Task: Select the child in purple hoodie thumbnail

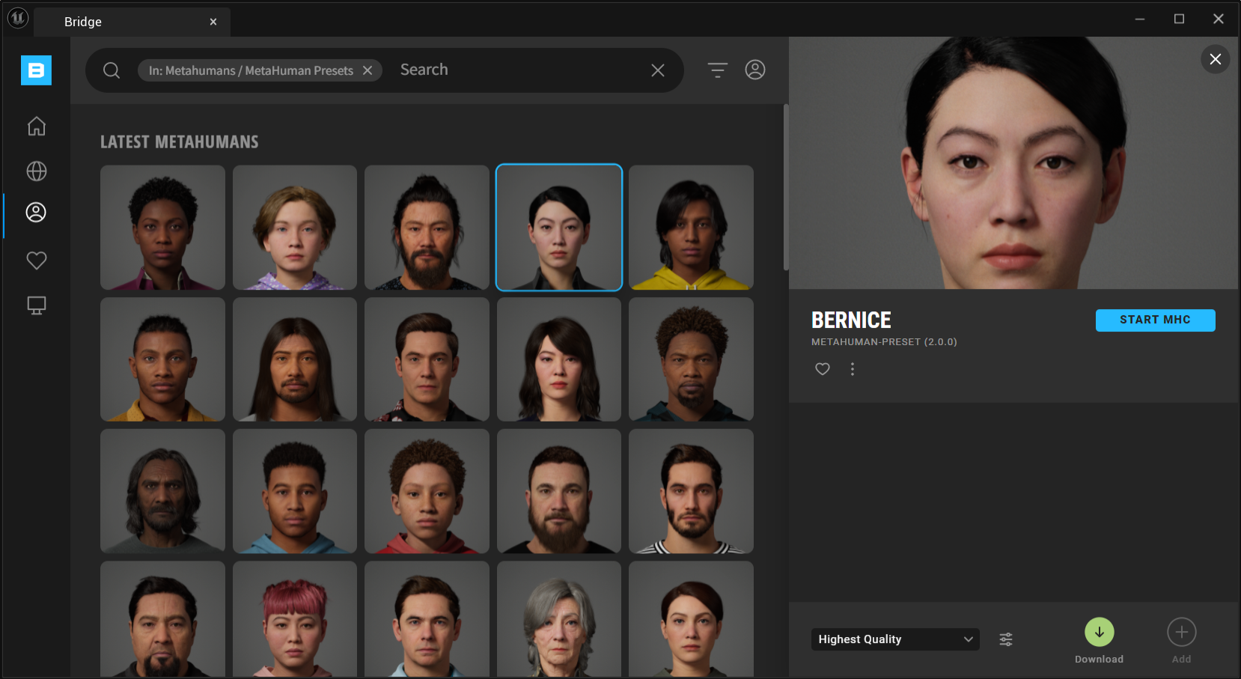Action: [295, 228]
